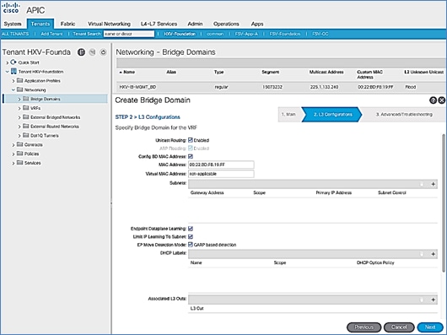This screenshot has height=335, width=447.
Task: Delete icon in DHCP Labels table header
Action: click(x=422, y=254)
